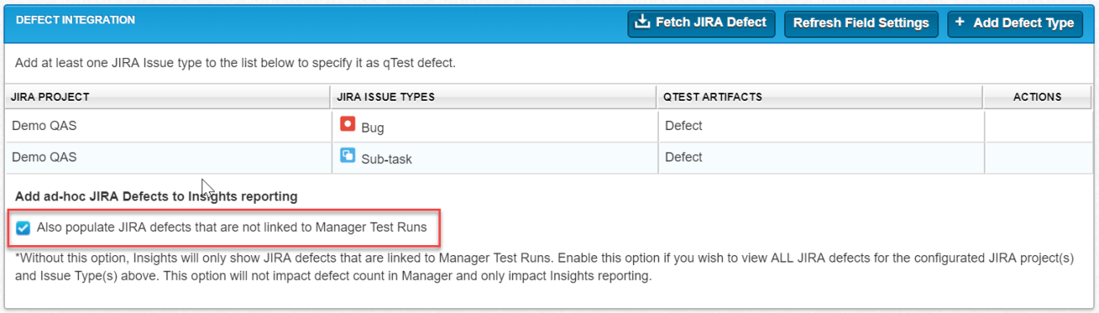Click the red Bug issue type icon
Screen dimensions: 1099x313
point(347,124)
